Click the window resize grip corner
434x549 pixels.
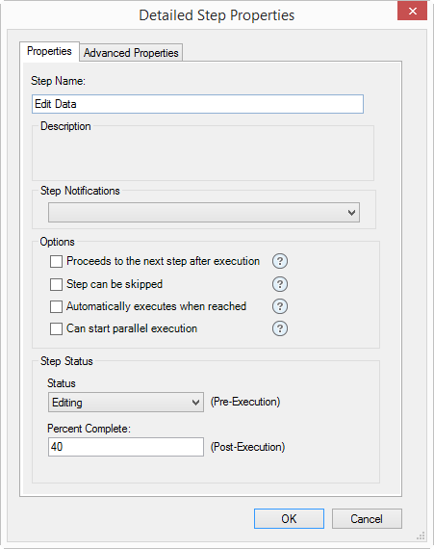[x=421, y=536]
